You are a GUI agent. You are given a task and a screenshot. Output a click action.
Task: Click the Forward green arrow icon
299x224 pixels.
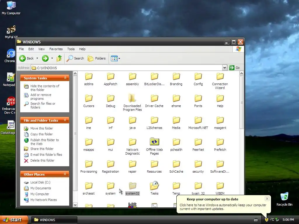(x=45, y=58)
